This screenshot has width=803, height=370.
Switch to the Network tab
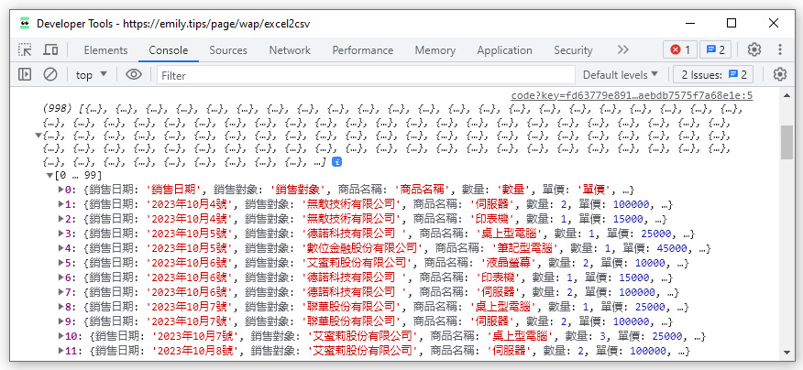click(x=290, y=50)
